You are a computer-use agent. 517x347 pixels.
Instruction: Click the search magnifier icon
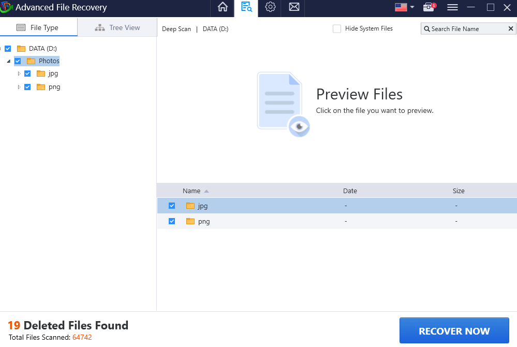(426, 29)
